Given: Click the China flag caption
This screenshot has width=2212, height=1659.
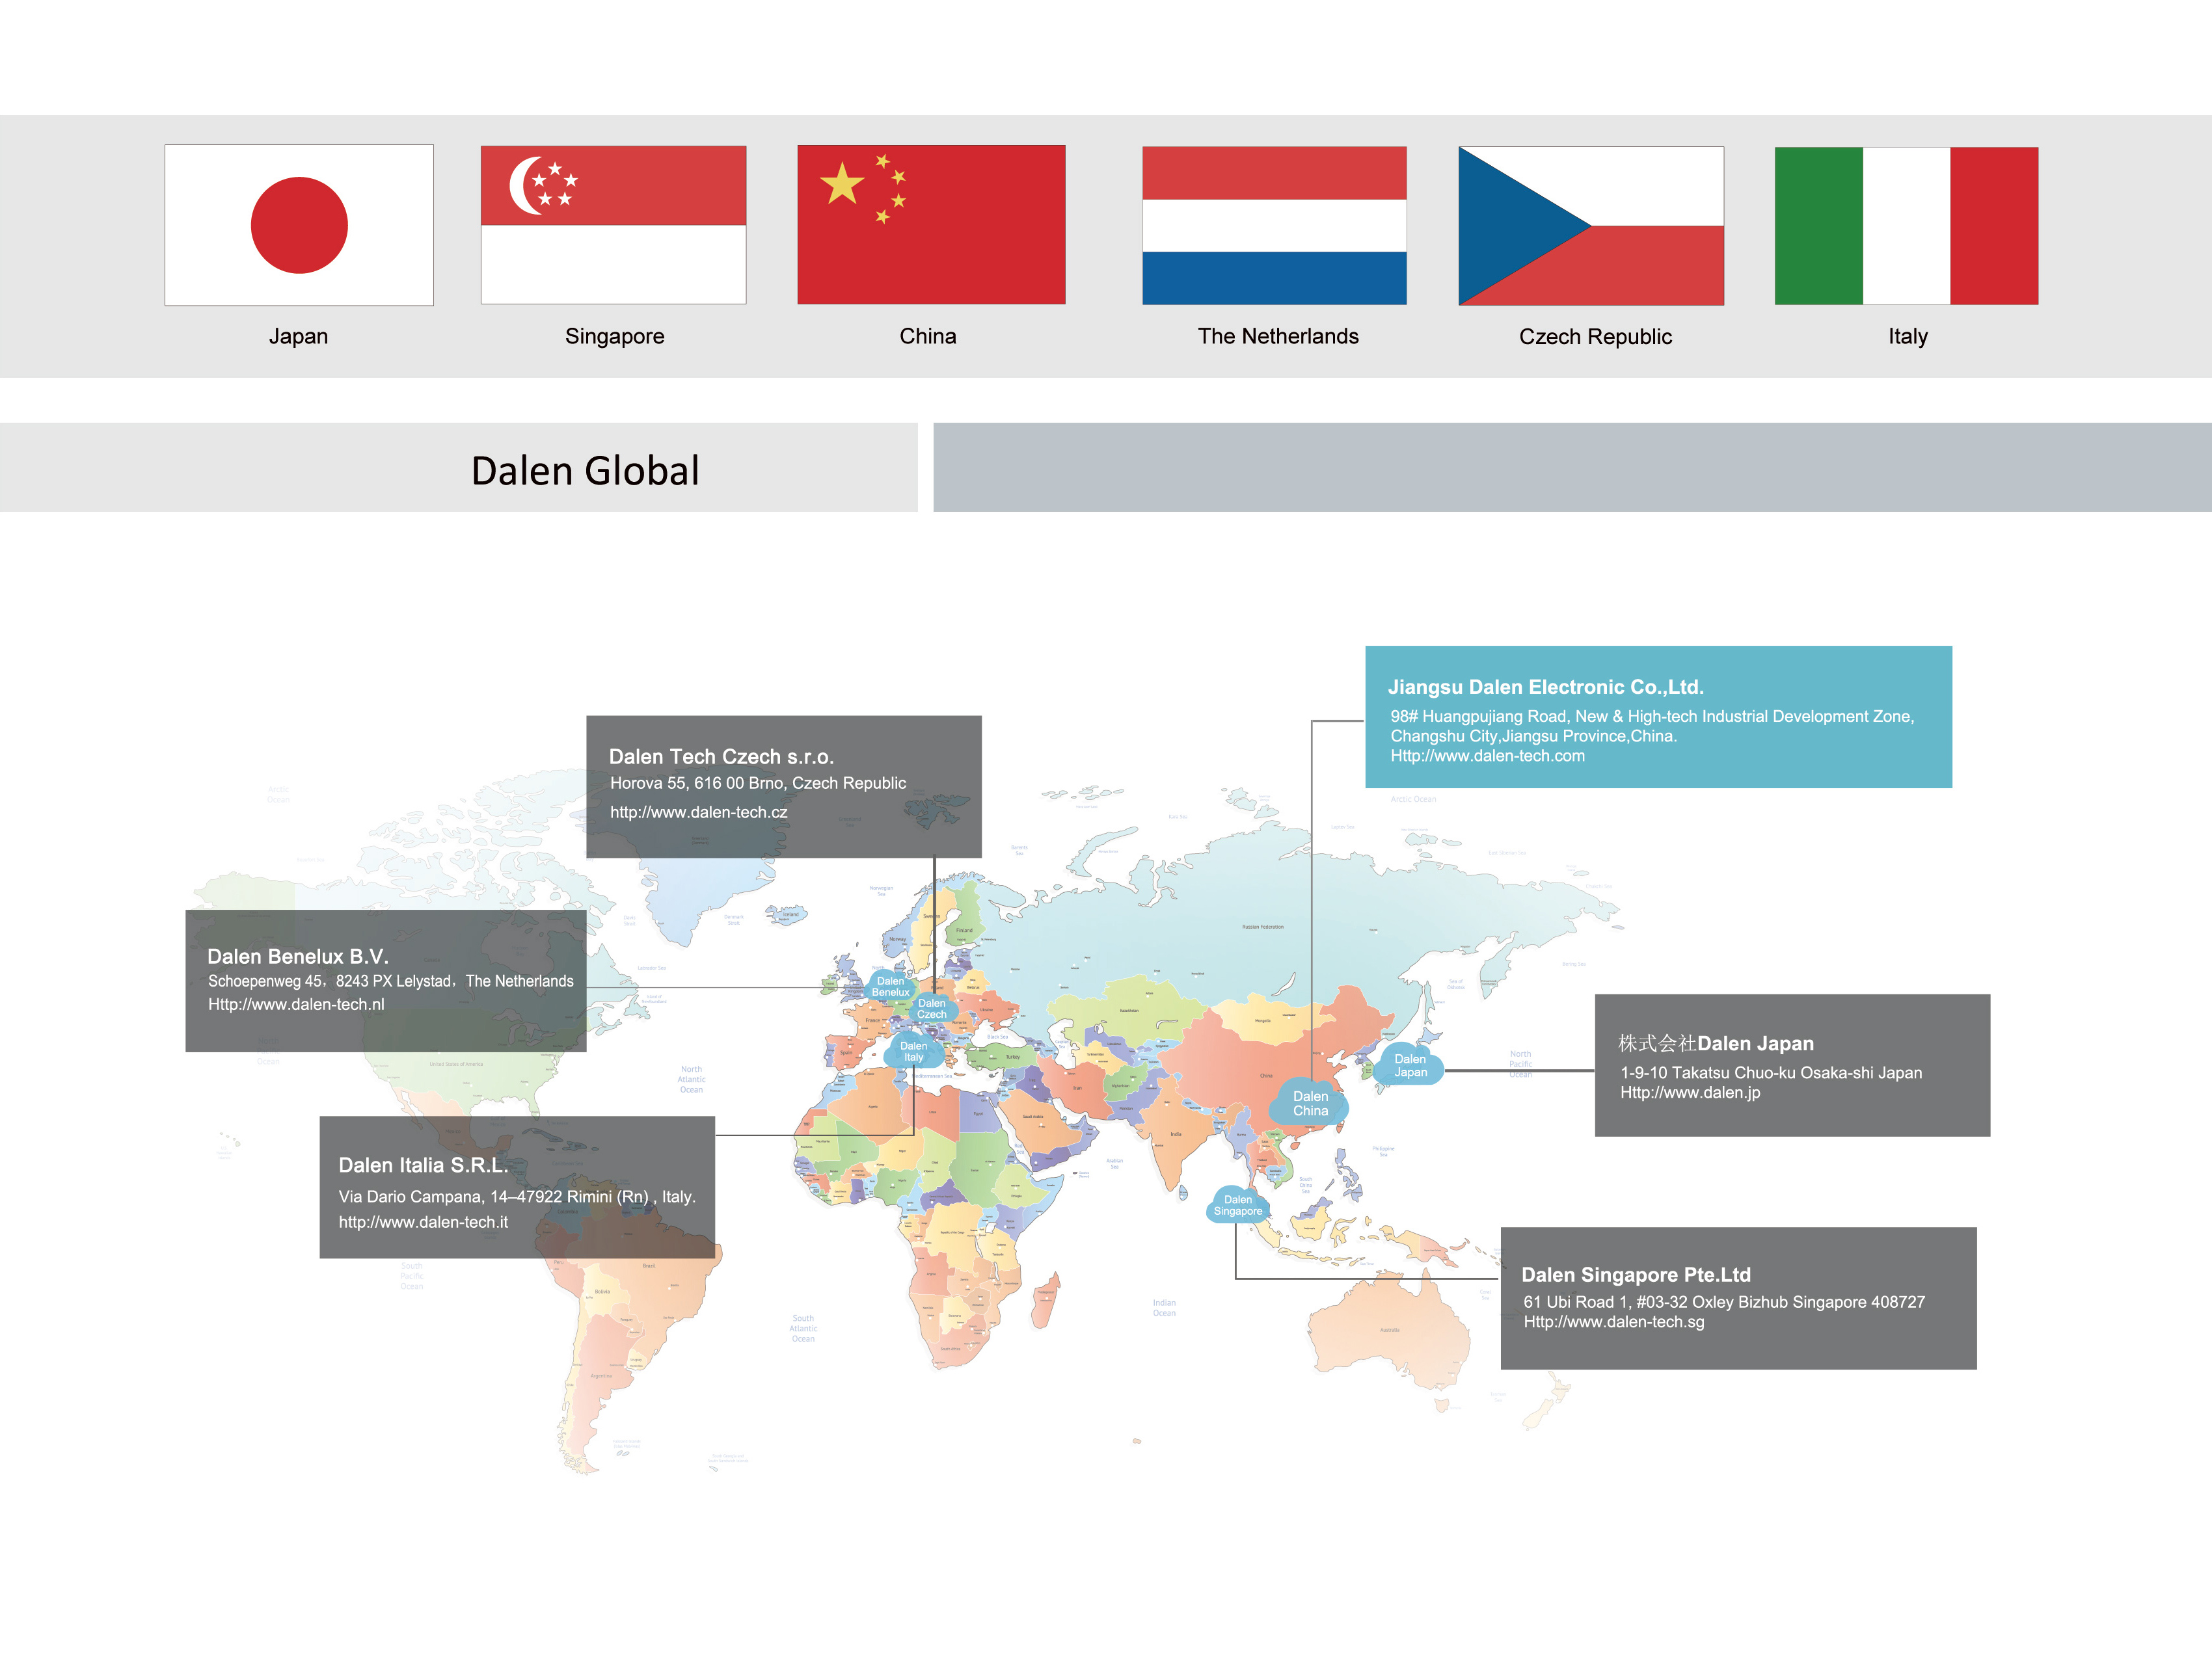Looking at the screenshot, I should 928,337.
